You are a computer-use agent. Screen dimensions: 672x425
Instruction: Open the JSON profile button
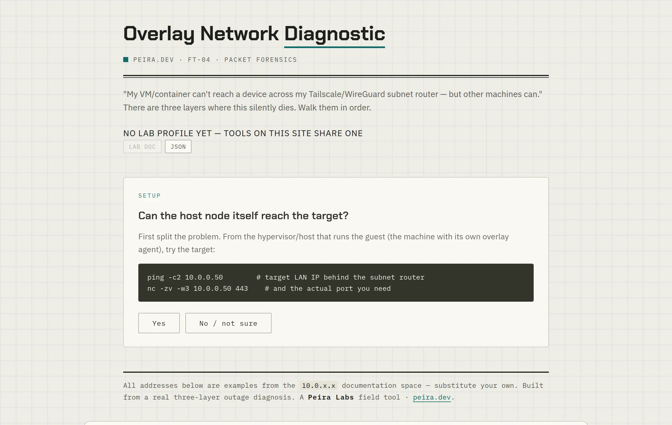click(x=178, y=147)
